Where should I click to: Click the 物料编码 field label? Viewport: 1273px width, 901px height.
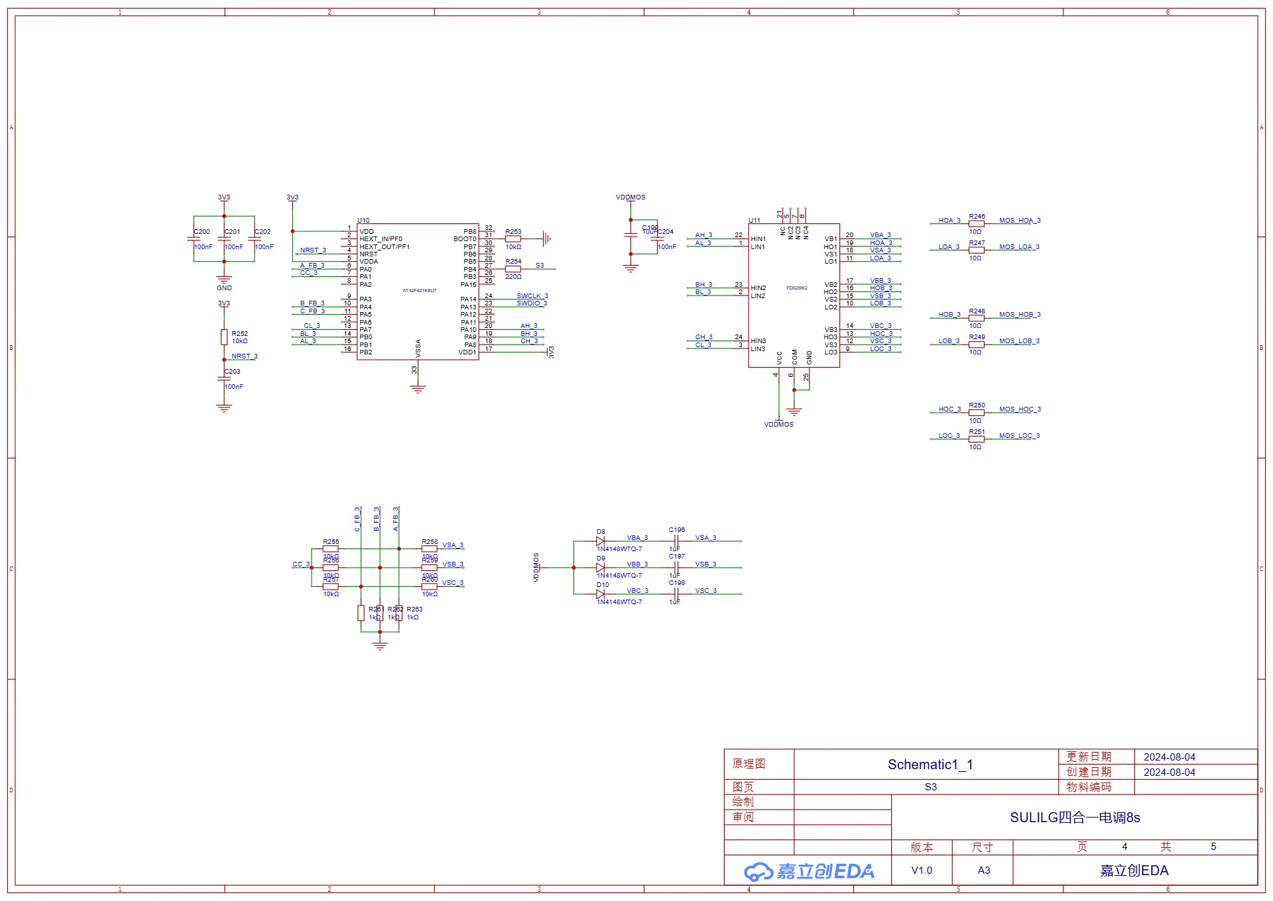tap(1089, 787)
